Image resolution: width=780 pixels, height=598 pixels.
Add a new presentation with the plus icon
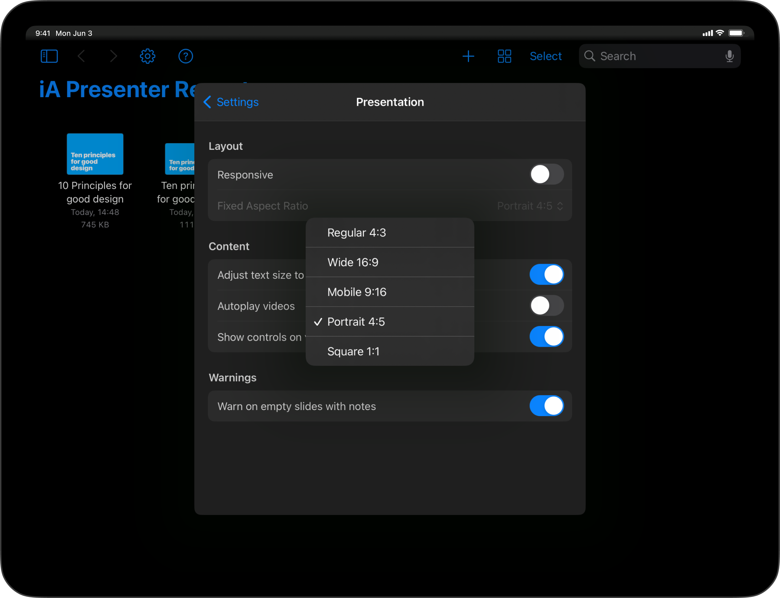coord(468,56)
